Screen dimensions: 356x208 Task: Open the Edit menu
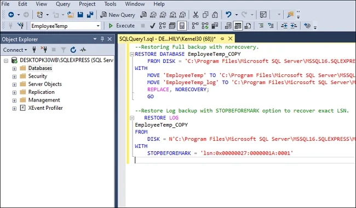click(22, 4)
